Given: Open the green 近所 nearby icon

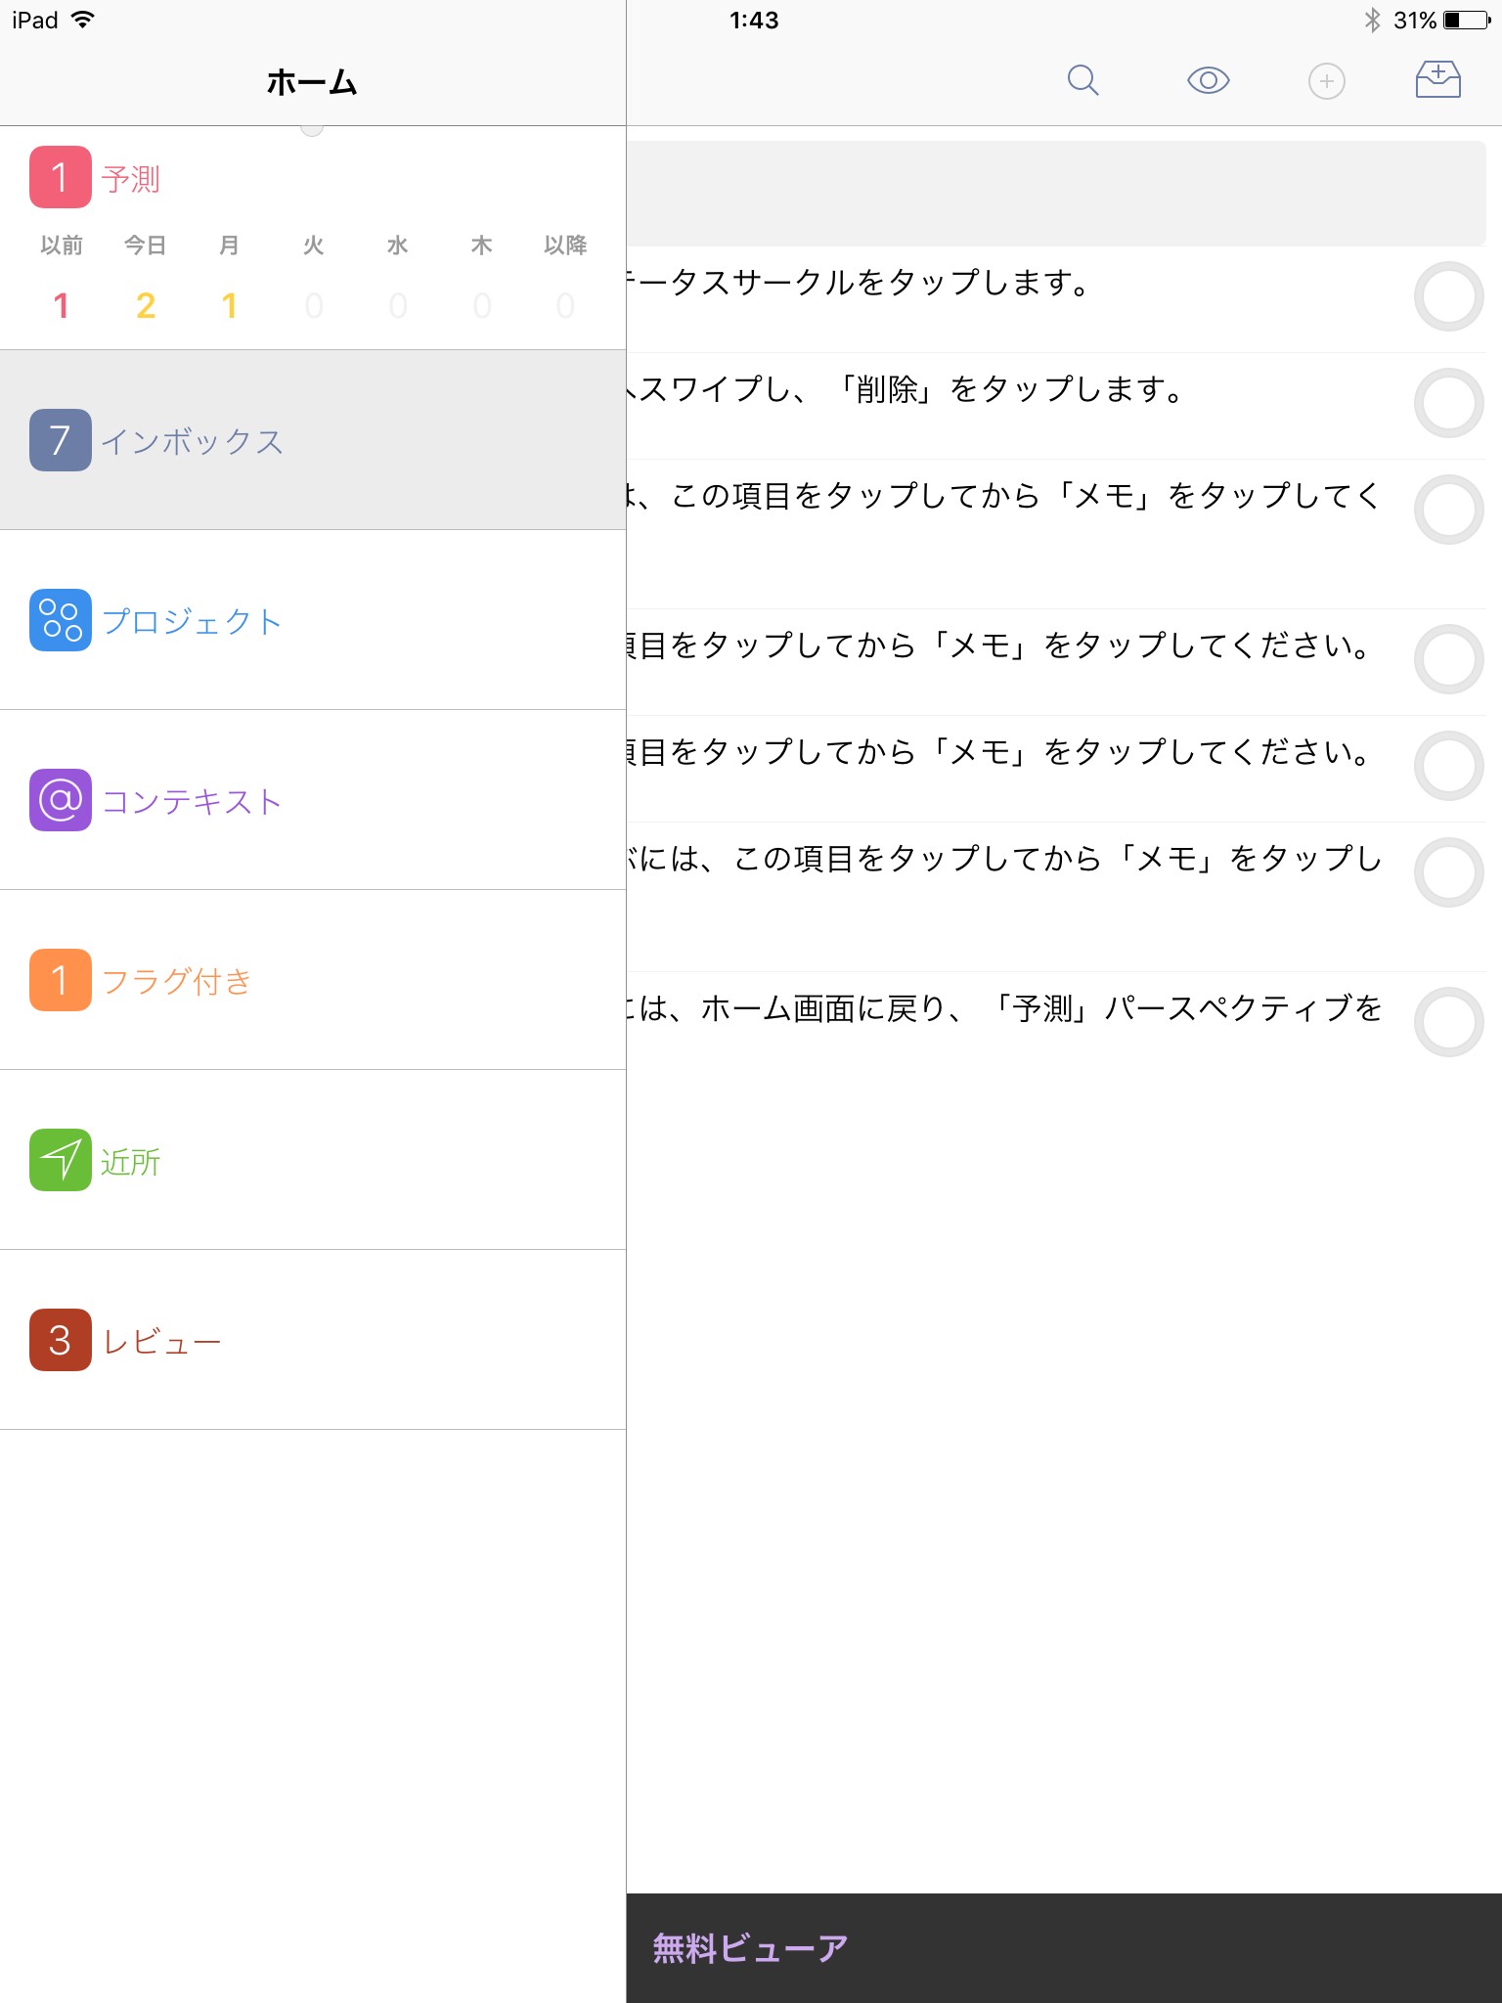Looking at the screenshot, I should click(x=61, y=1160).
